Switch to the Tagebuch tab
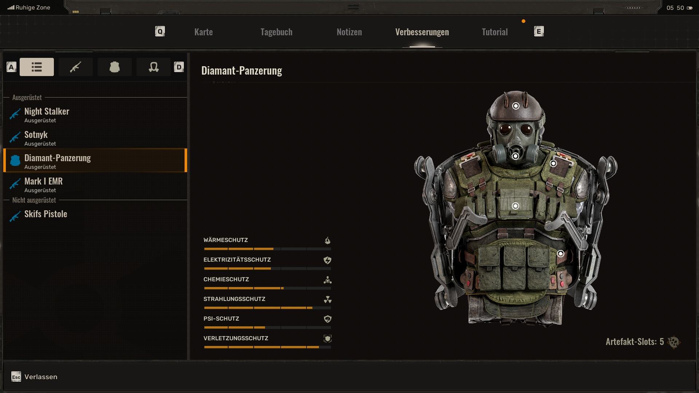Image resolution: width=699 pixels, height=393 pixels. click(x=276, y=32)
